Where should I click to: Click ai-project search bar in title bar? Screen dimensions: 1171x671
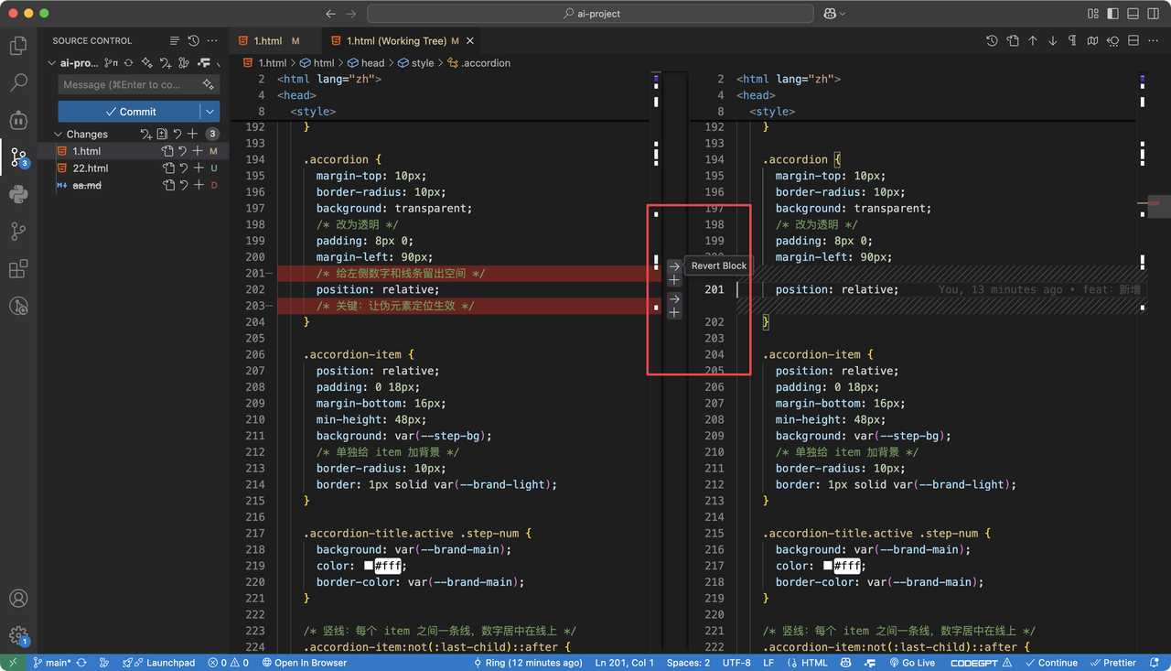(x=590, y=14)
